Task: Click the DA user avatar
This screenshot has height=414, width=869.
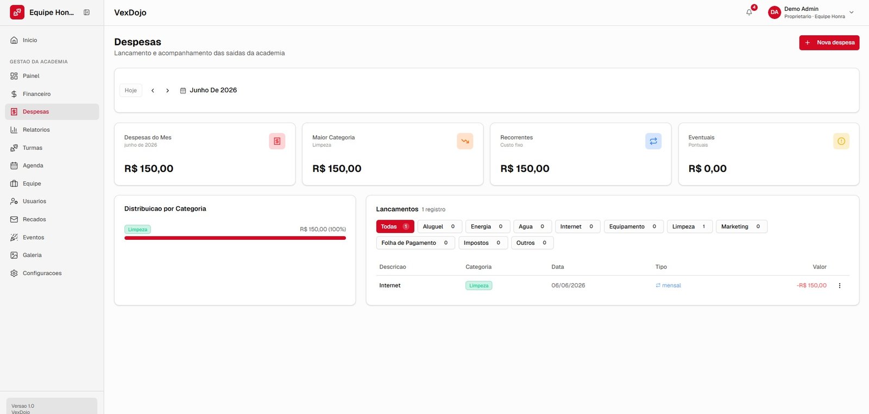Action: 774,12
